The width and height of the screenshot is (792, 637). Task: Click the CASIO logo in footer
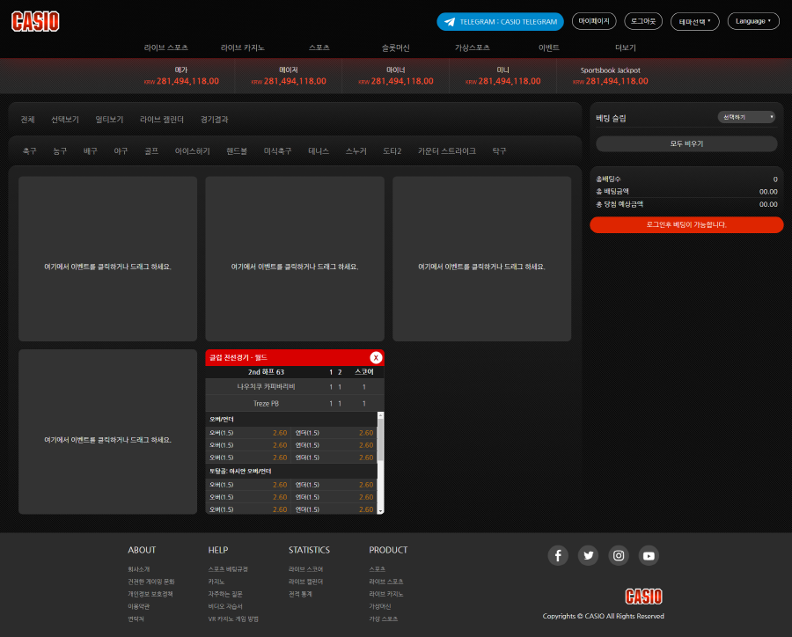[x=643, y=597]
